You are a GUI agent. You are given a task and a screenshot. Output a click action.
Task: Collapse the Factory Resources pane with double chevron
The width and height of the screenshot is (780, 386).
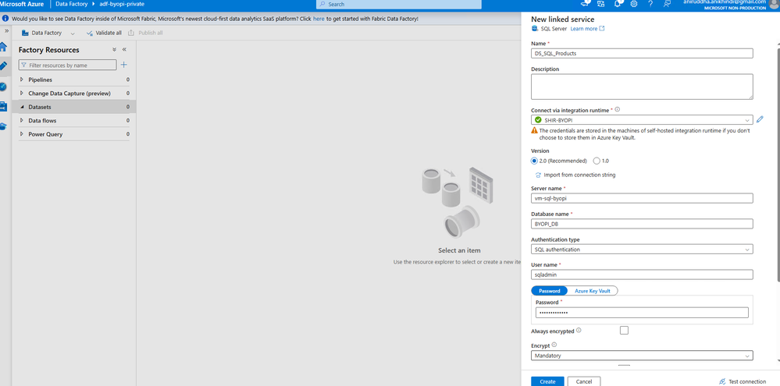(x=124, y=50)
